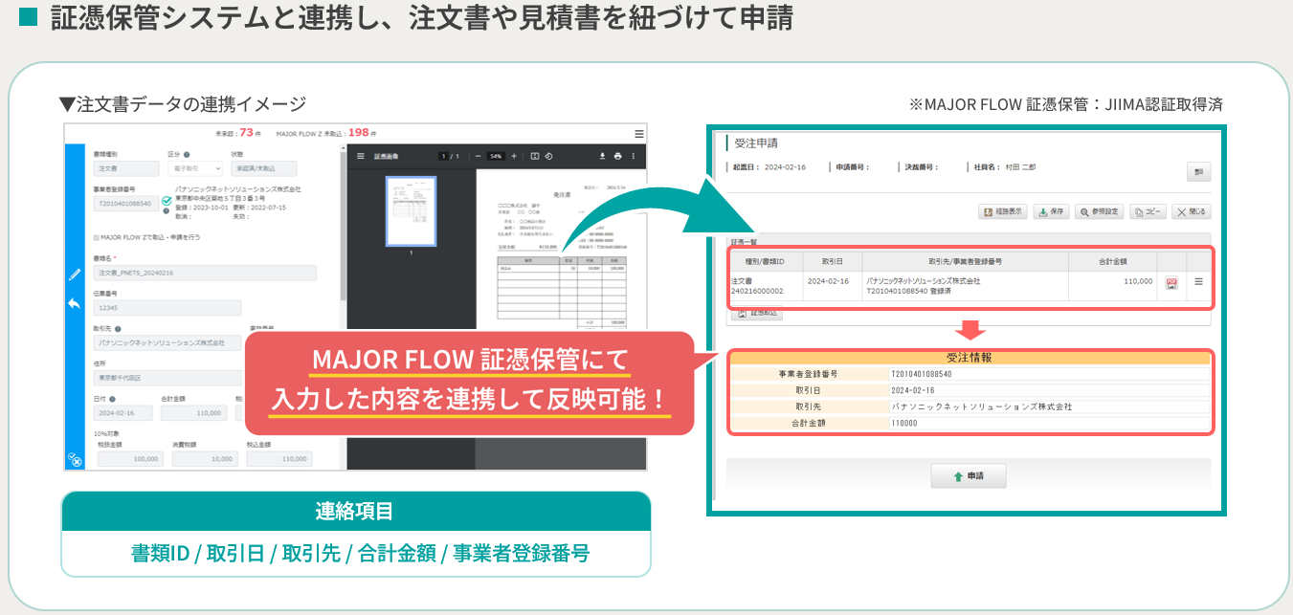Viewport: 1293px width, 615px height.
Task: Zoom out with the PDF viewer minus icon
Action: (478, 156)
